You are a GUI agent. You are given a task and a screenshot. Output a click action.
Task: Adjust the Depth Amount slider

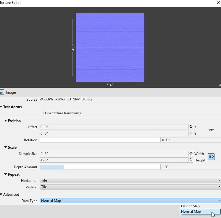tap(100, 167)
